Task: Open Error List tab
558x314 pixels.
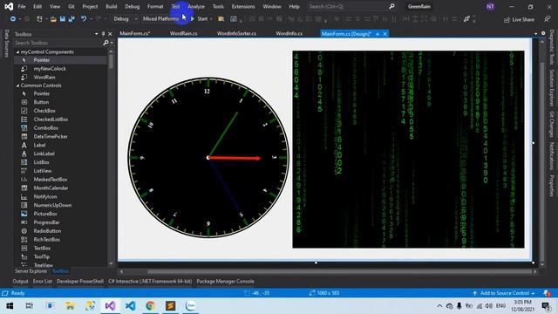Action: (x=43, y=281)
